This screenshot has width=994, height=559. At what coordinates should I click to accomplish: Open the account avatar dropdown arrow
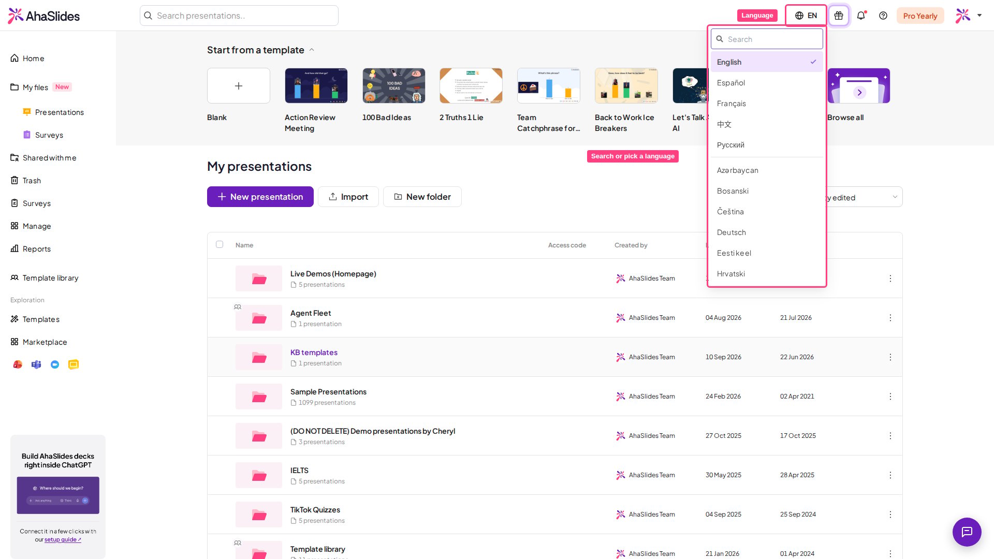[x=980, y=16]
